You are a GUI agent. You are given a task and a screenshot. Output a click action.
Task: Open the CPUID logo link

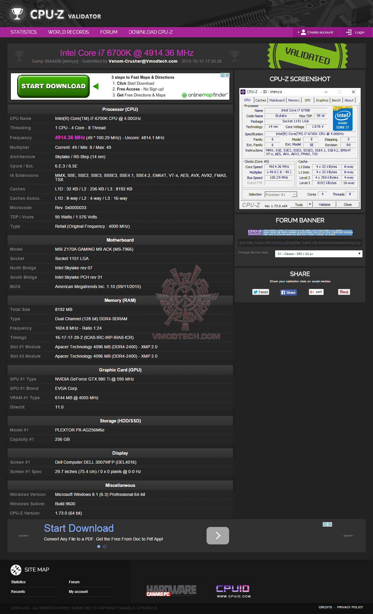point(233,591)
